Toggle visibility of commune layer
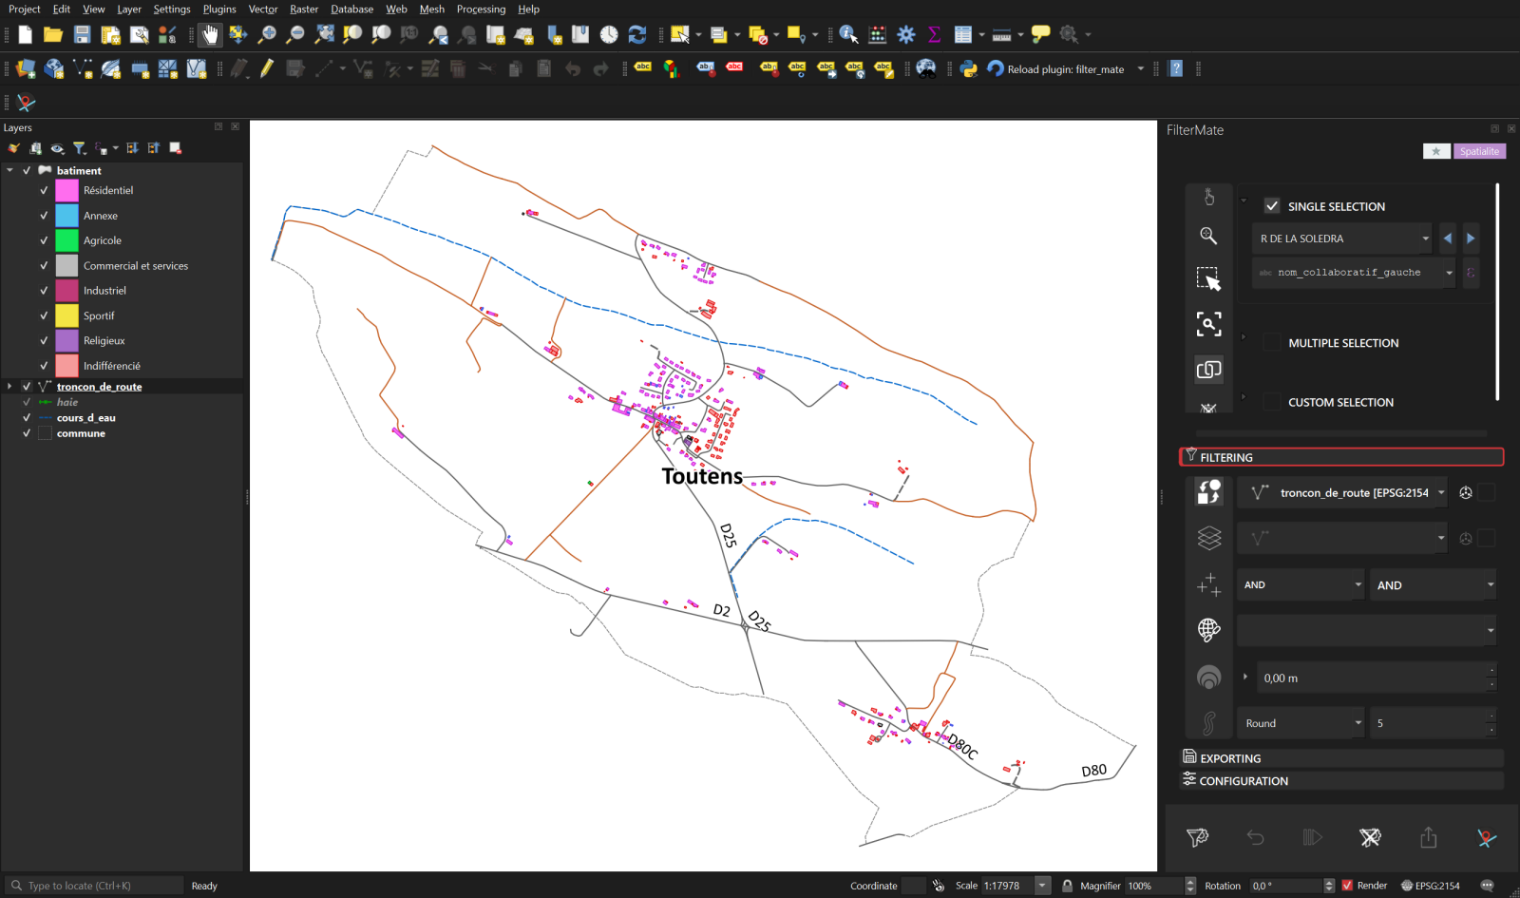Viewport: 1520px width, 898px height. pos(27,433)
